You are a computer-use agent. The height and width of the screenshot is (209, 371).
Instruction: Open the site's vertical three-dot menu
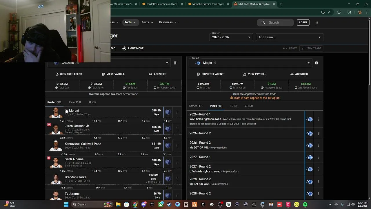tap(317, 22)
